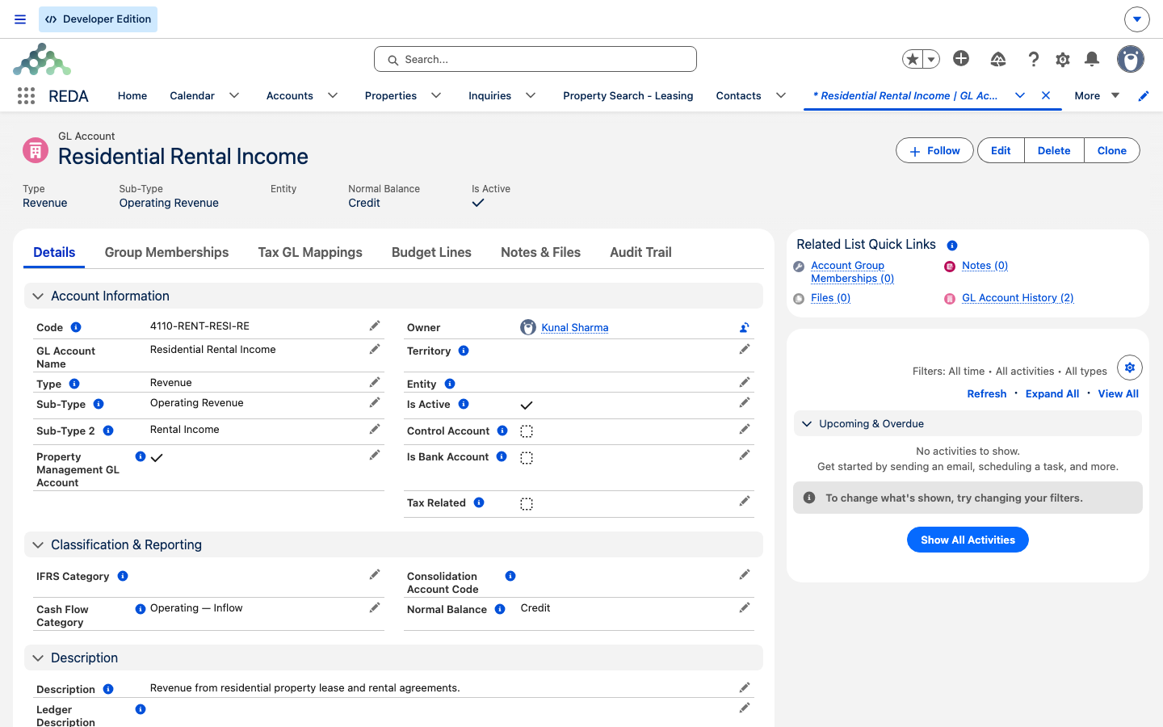This screenshot has height=727, width=1163.
Task: Open the user profile avatar
Action: (x=1131, y=59)
